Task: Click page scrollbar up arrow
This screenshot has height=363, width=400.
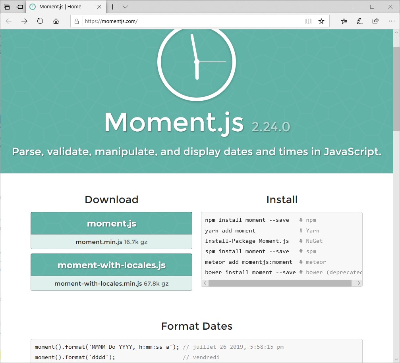Action: point(396,33)
